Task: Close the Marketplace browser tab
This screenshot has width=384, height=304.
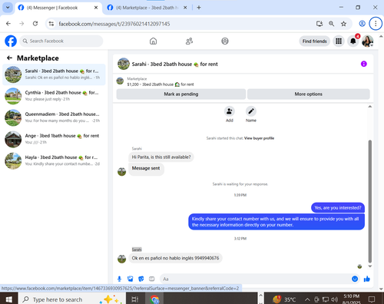Action: pos(185,8)
